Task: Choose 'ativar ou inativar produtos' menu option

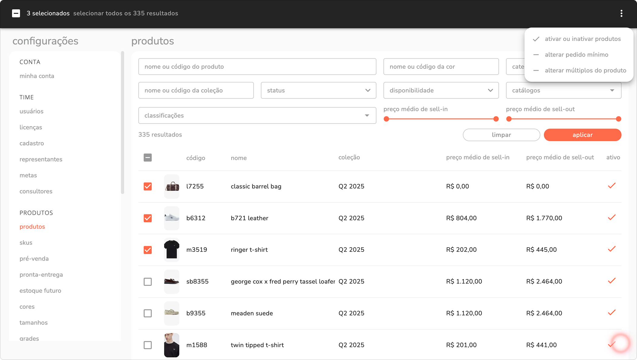Action: [x=582, y=39]
